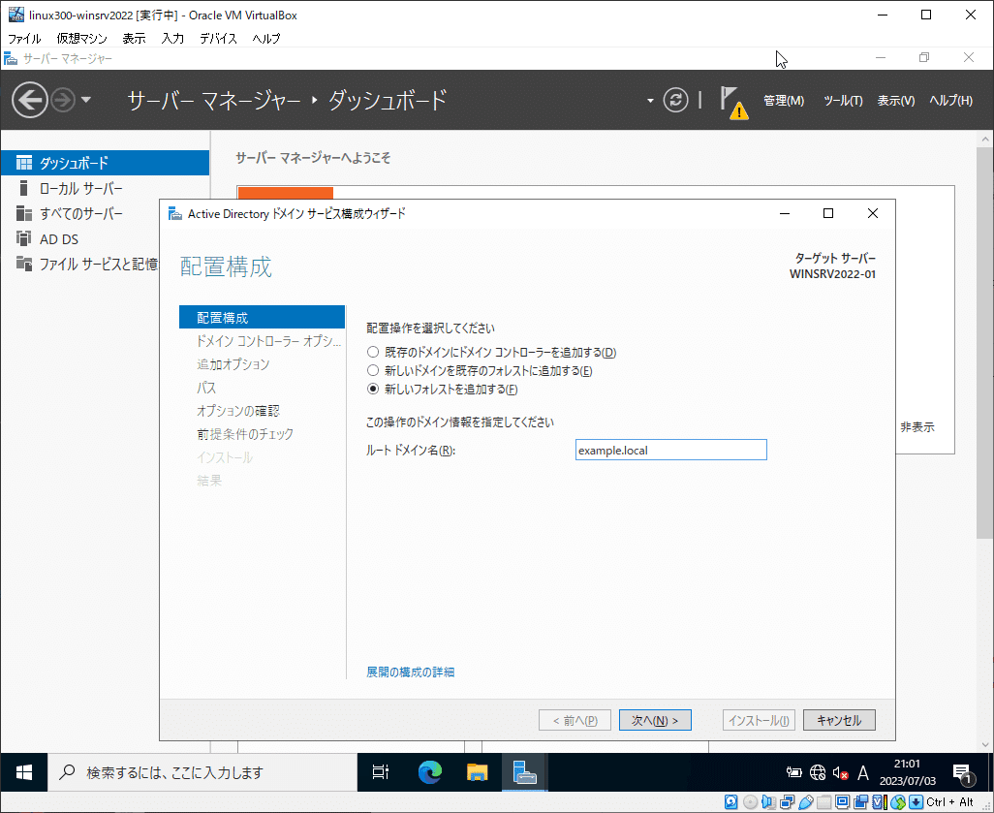Open 展開の構成の詳細 link
This screenshot has width=994, height=813.
pyautogui.click(x=410, y=672)
